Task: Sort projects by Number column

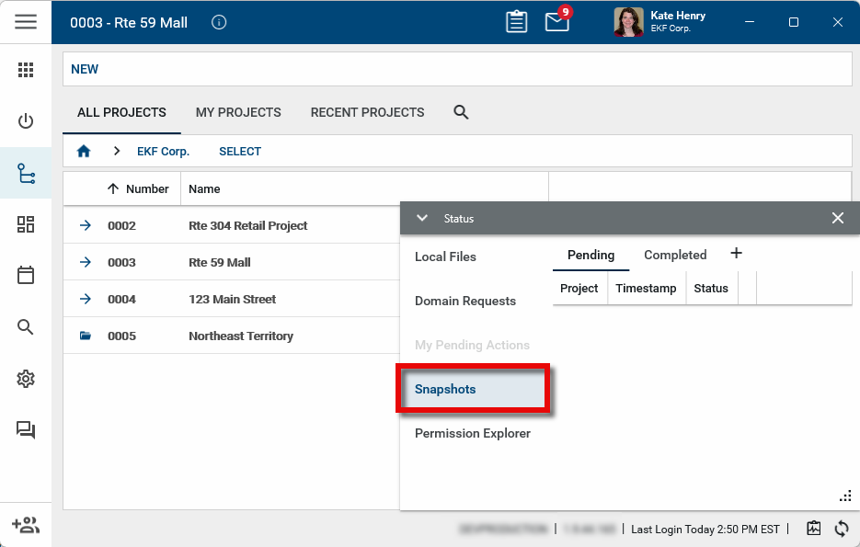Action: 138,188
